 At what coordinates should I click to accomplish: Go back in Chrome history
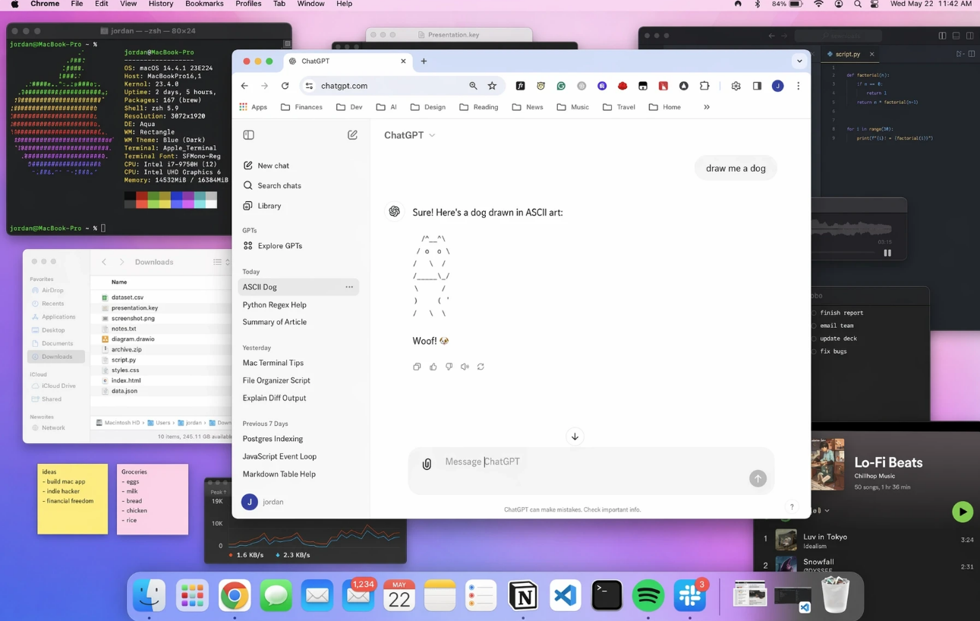pos(244,86)
